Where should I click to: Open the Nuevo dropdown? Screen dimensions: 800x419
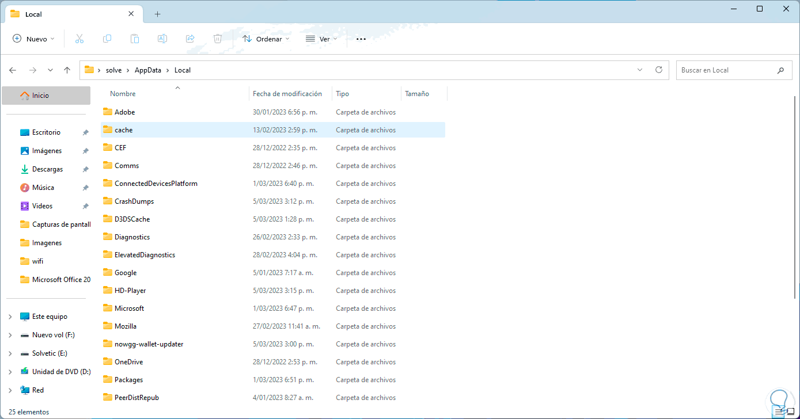click(33, 39)
